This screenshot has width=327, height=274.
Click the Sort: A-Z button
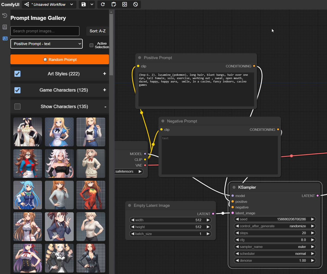97,31
